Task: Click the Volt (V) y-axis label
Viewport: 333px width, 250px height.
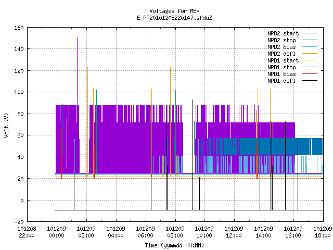Action: 6,125
